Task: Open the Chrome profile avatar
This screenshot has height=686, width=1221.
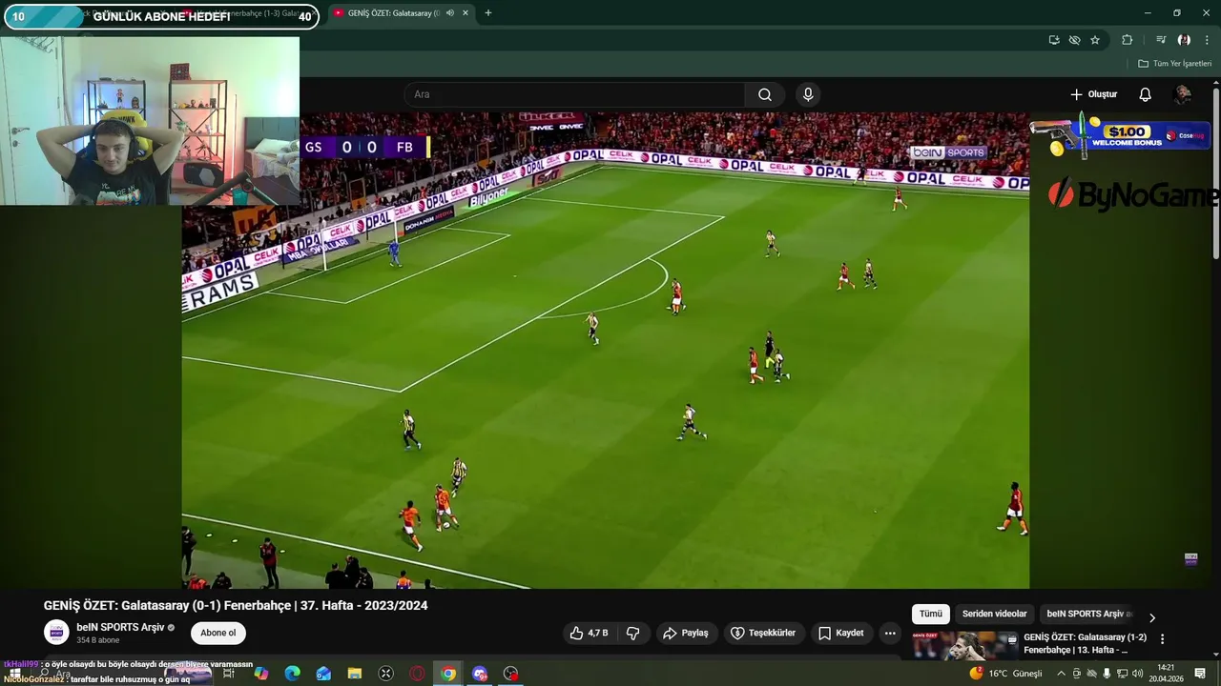Action: click(x=1184, y=40)
